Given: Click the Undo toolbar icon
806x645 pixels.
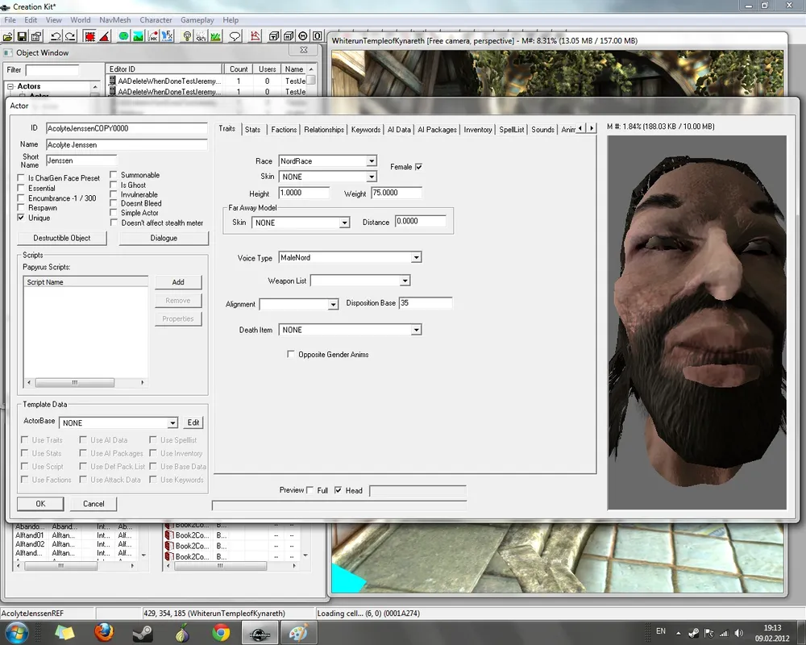Looking at the screenshot, I should click(56, 36).
